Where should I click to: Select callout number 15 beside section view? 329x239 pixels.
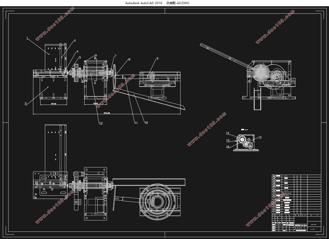click(x=228, y=141)
